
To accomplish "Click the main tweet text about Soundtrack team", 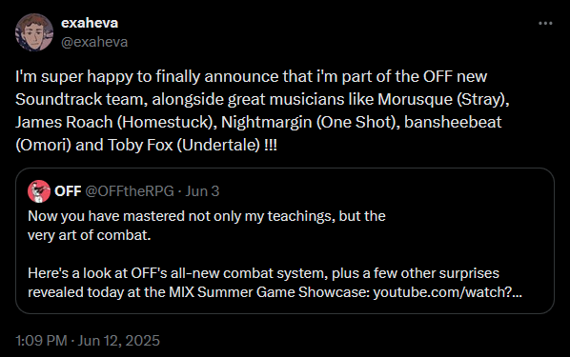I will pos(262,110).
